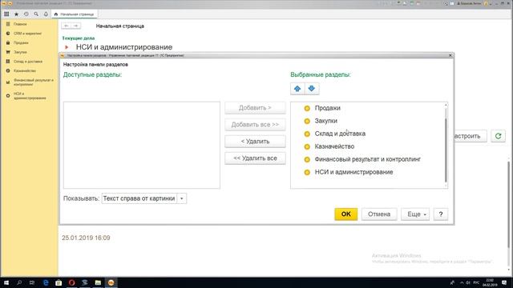513x288 pixels.
Task: Click the taskbar clock and date
Action: [x=490, y=282]
